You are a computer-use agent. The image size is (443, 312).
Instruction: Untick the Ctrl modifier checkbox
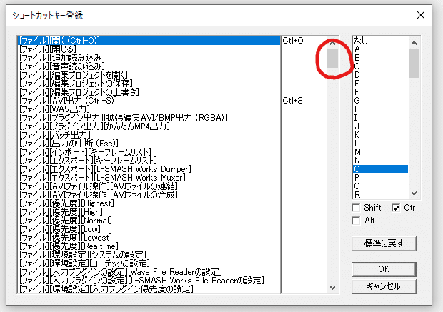point(396,208)
